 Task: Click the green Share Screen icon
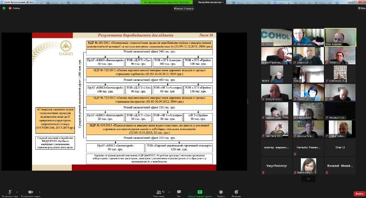pyautogui.click(x=200, y=192)
